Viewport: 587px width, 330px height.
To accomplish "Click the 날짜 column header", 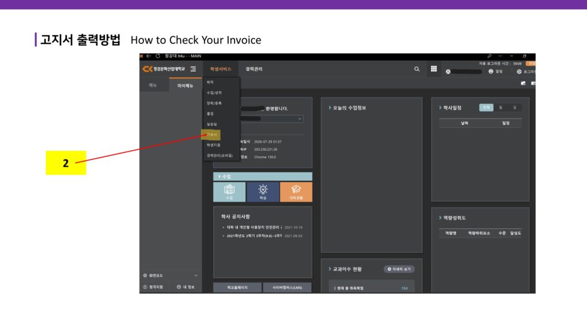I will pos(464,123).
